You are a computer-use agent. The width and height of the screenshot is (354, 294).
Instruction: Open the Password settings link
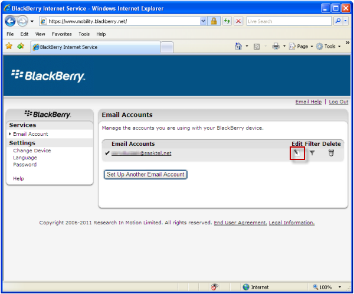click(x=25, y=165)
